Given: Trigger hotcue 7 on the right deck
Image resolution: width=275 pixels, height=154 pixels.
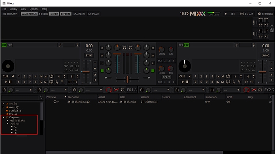Looking at the screenshot, I should click(206, 82).
